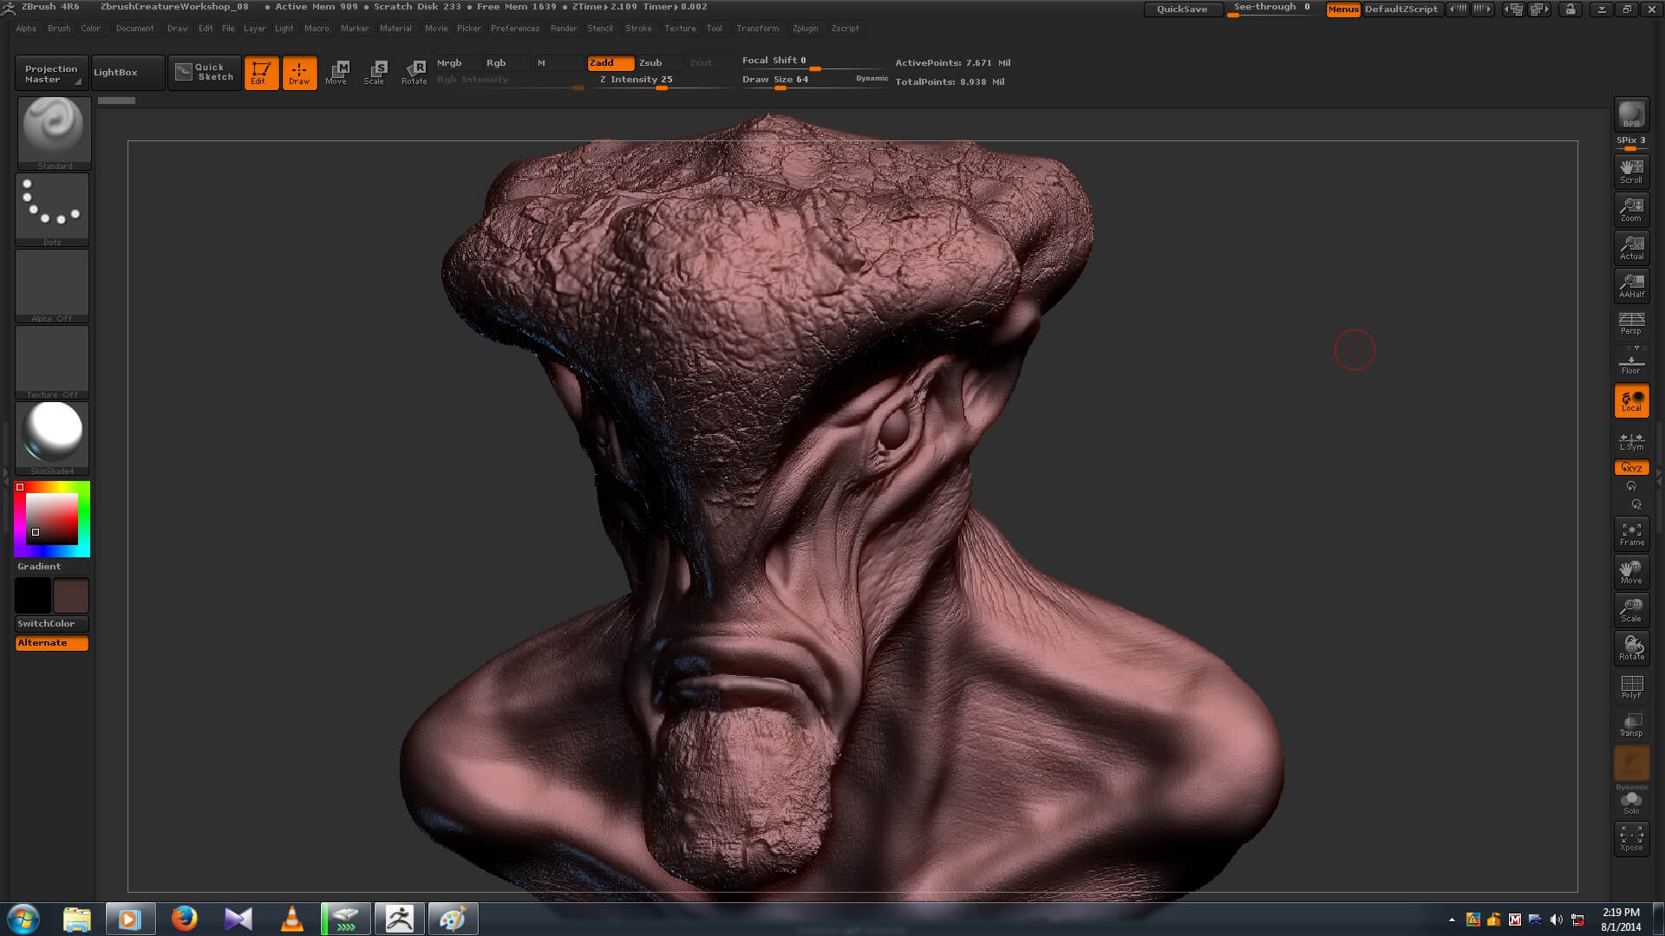Open the Render menu
1665x936 pixels.
click(x=564, y=29)
